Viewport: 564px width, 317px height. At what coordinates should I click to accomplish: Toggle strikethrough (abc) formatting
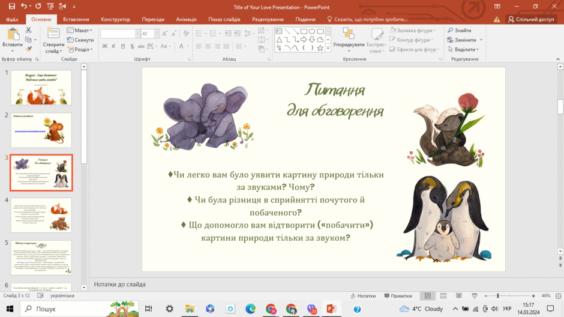click(141, 46)
